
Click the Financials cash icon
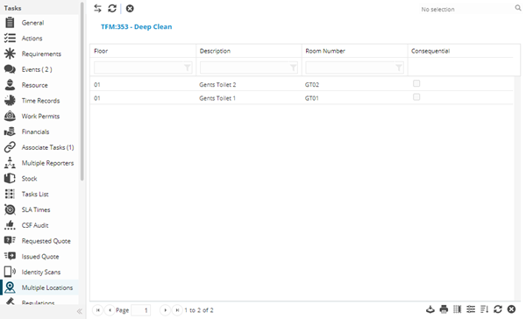[x=10, y=131]
